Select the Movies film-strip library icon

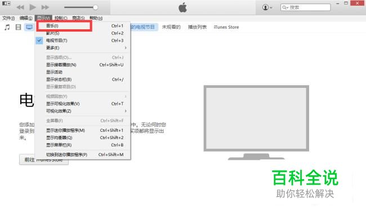[18, 27]
